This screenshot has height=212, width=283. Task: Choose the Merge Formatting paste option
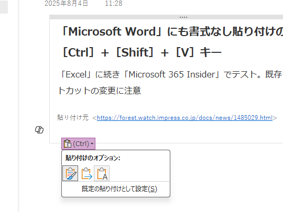coord(86,173)
